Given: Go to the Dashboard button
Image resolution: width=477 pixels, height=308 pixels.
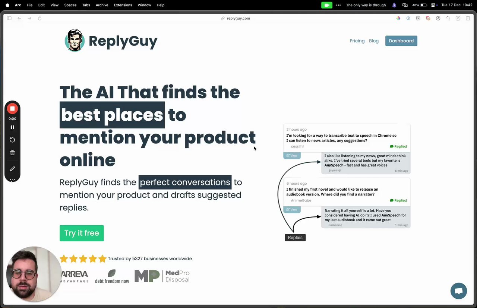Looking at the screenshot, I should 401,41.
